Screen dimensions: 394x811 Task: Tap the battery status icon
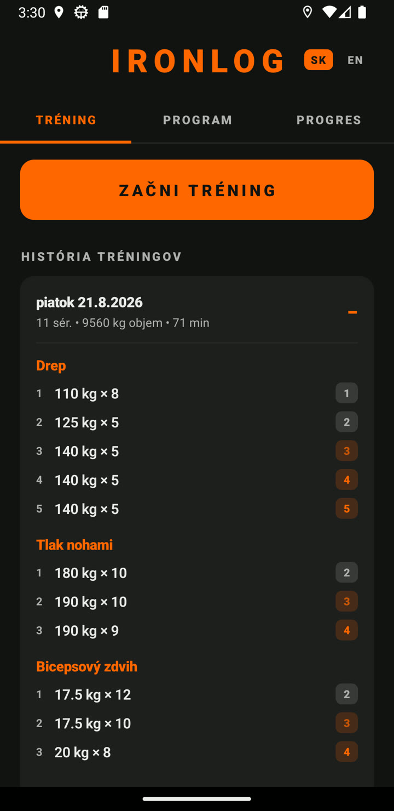pos(362,13)
